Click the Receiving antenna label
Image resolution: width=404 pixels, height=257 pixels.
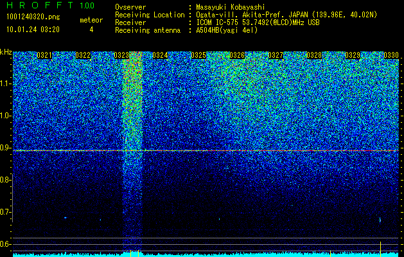148,30
